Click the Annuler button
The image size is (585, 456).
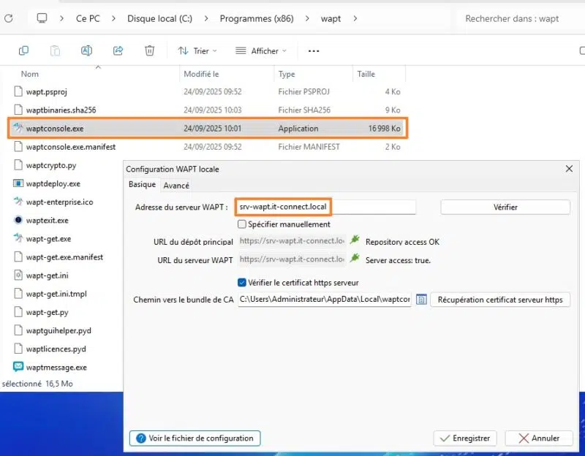(539, 438)
